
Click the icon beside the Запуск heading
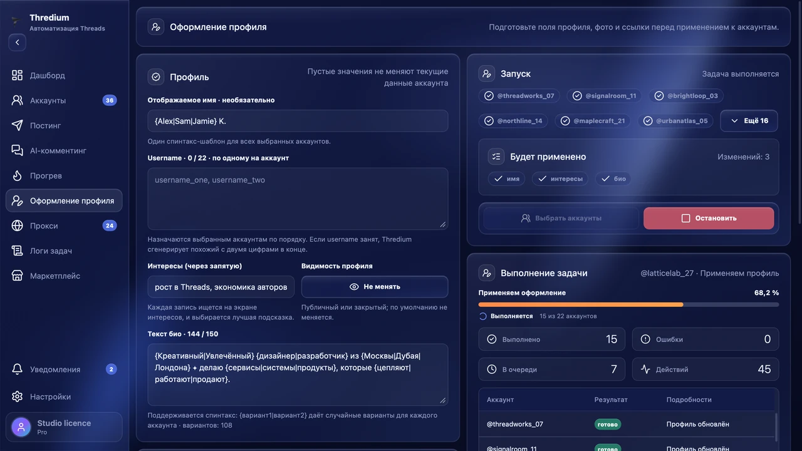(x=487, y=73)
